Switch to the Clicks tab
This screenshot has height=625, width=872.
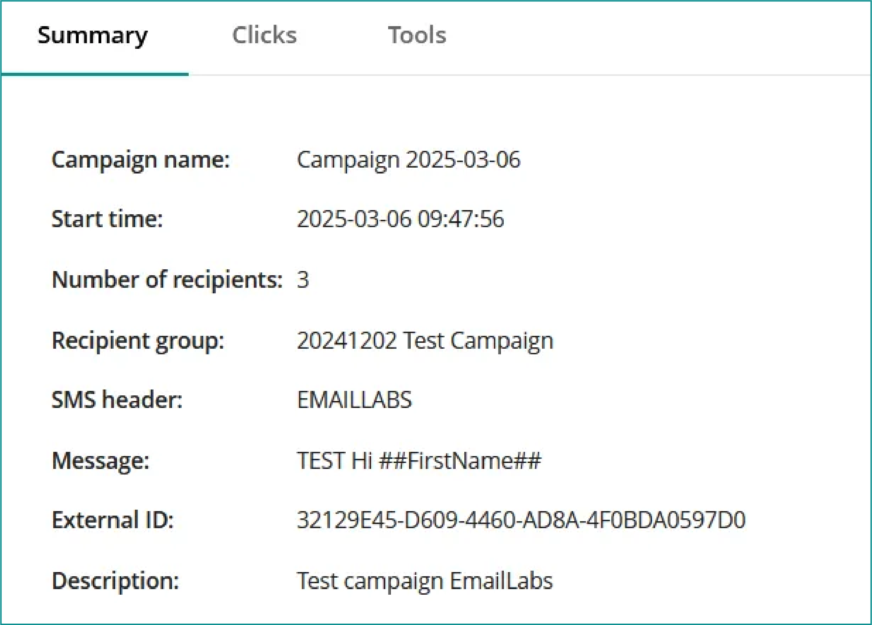265,36
